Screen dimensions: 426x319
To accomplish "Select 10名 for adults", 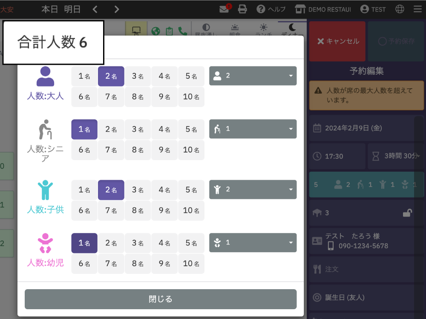I will coord(191,97).
